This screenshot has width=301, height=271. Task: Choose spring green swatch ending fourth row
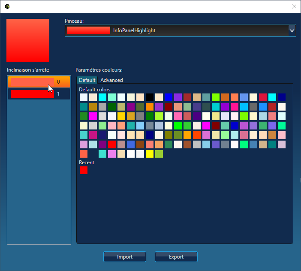click(x=282, y=126)
